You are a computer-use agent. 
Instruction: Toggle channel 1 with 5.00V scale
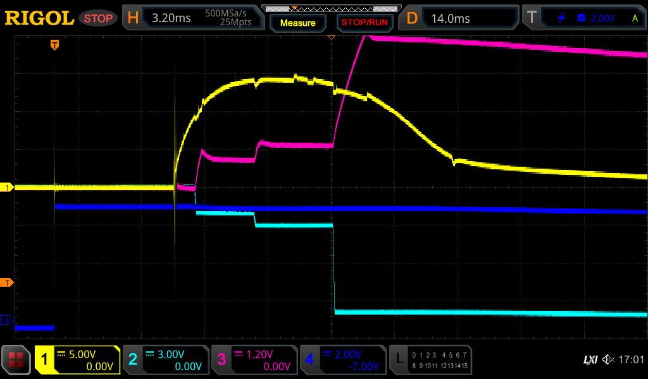(x=78, y=360)
